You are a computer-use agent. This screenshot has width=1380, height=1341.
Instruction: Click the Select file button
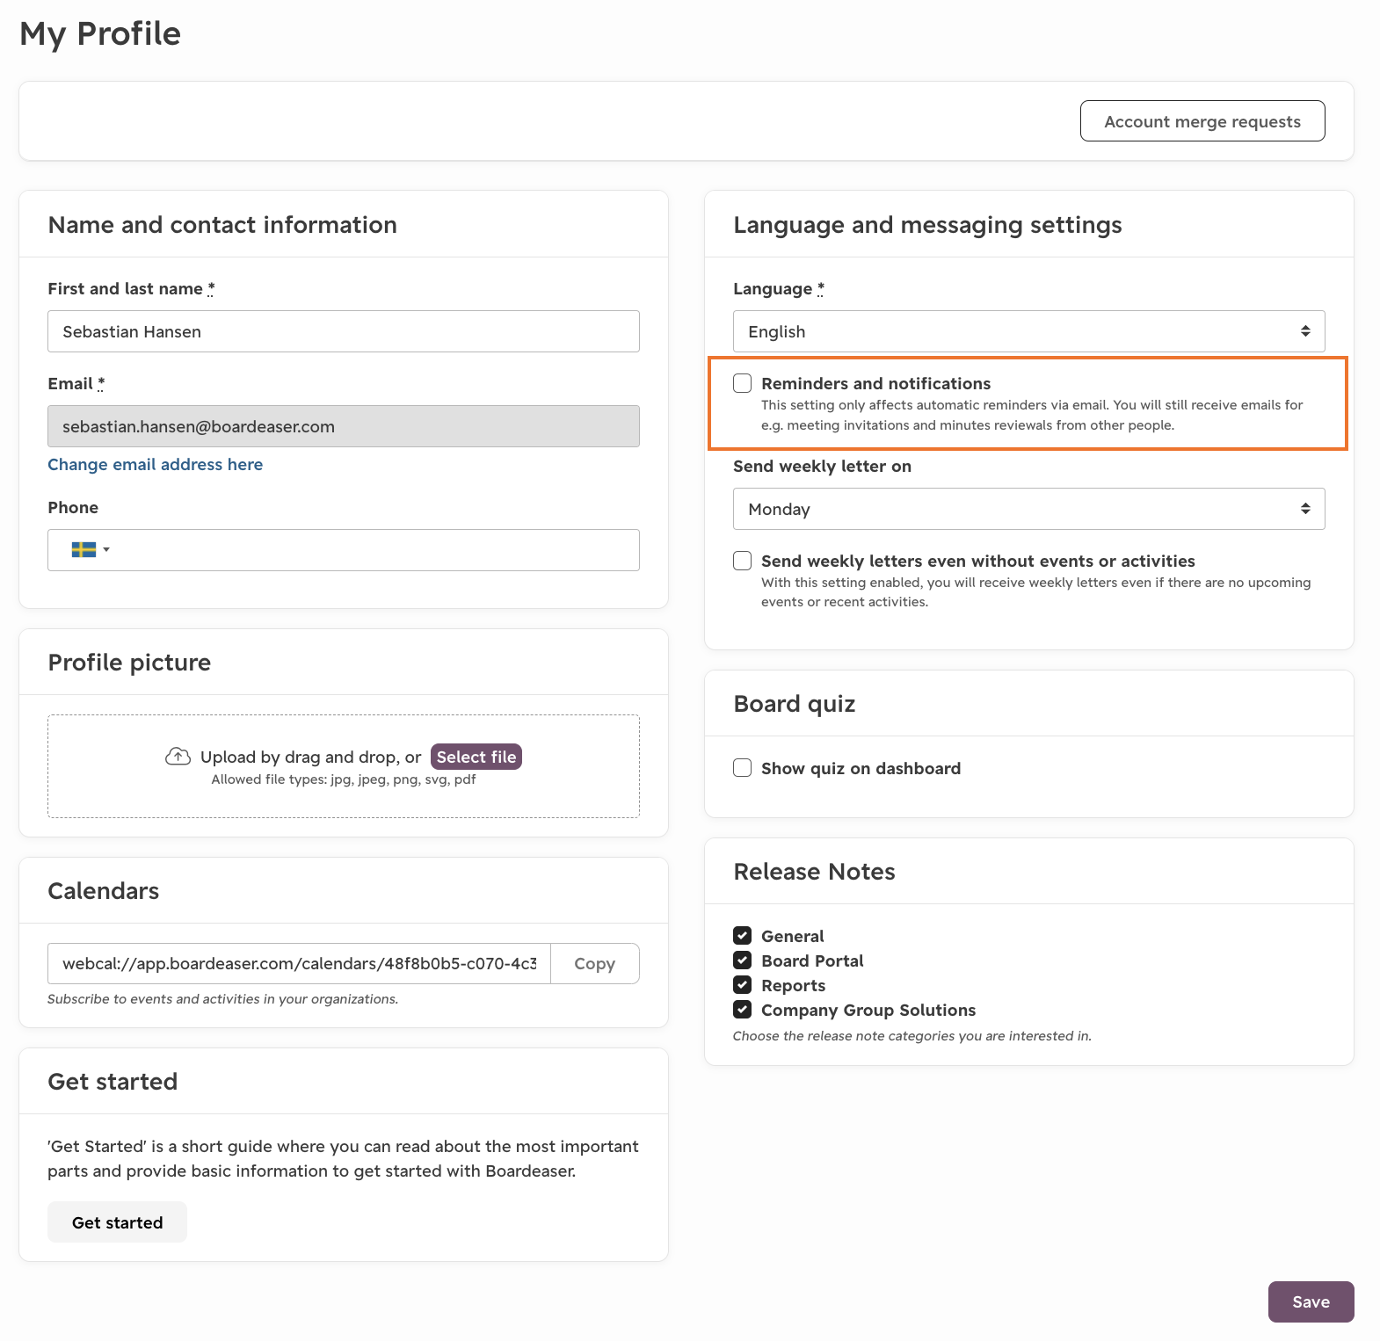(x=476, y=757)
